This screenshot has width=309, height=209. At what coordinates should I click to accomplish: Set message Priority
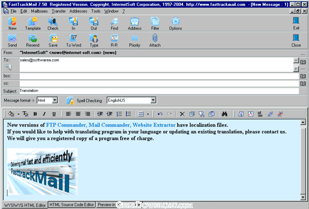coord(134,40)
